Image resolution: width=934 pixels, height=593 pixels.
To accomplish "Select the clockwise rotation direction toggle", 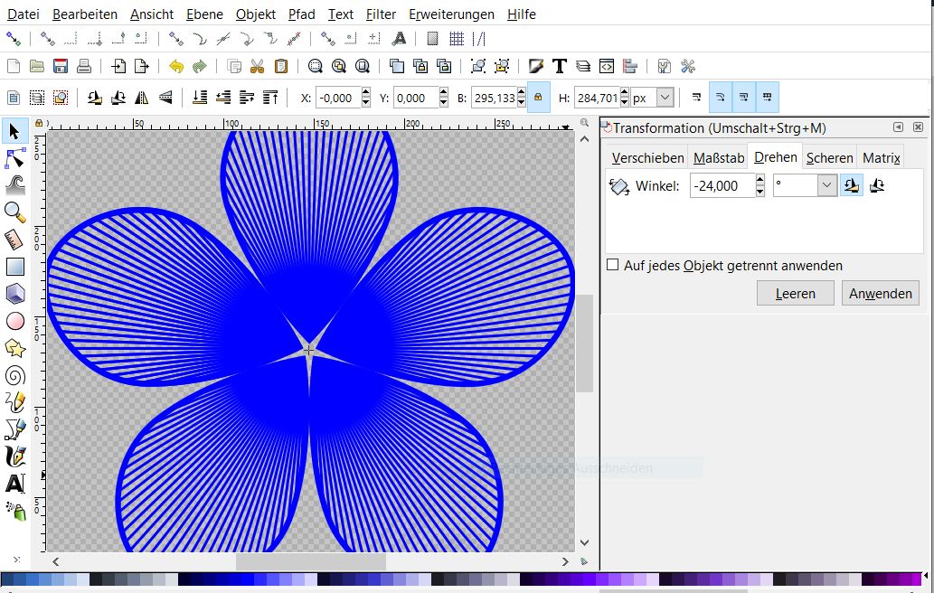I will coord(875,186).
